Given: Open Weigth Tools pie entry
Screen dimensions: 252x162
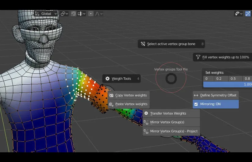Looking at the screenshot, I should pyautogui.click(x=121, y=79).
